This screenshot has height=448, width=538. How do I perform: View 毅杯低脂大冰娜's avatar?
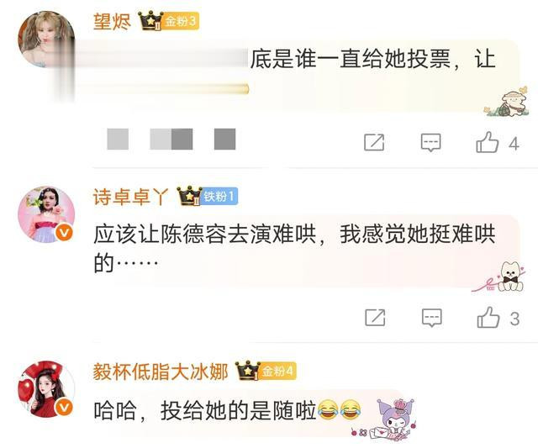click(46, 389)
